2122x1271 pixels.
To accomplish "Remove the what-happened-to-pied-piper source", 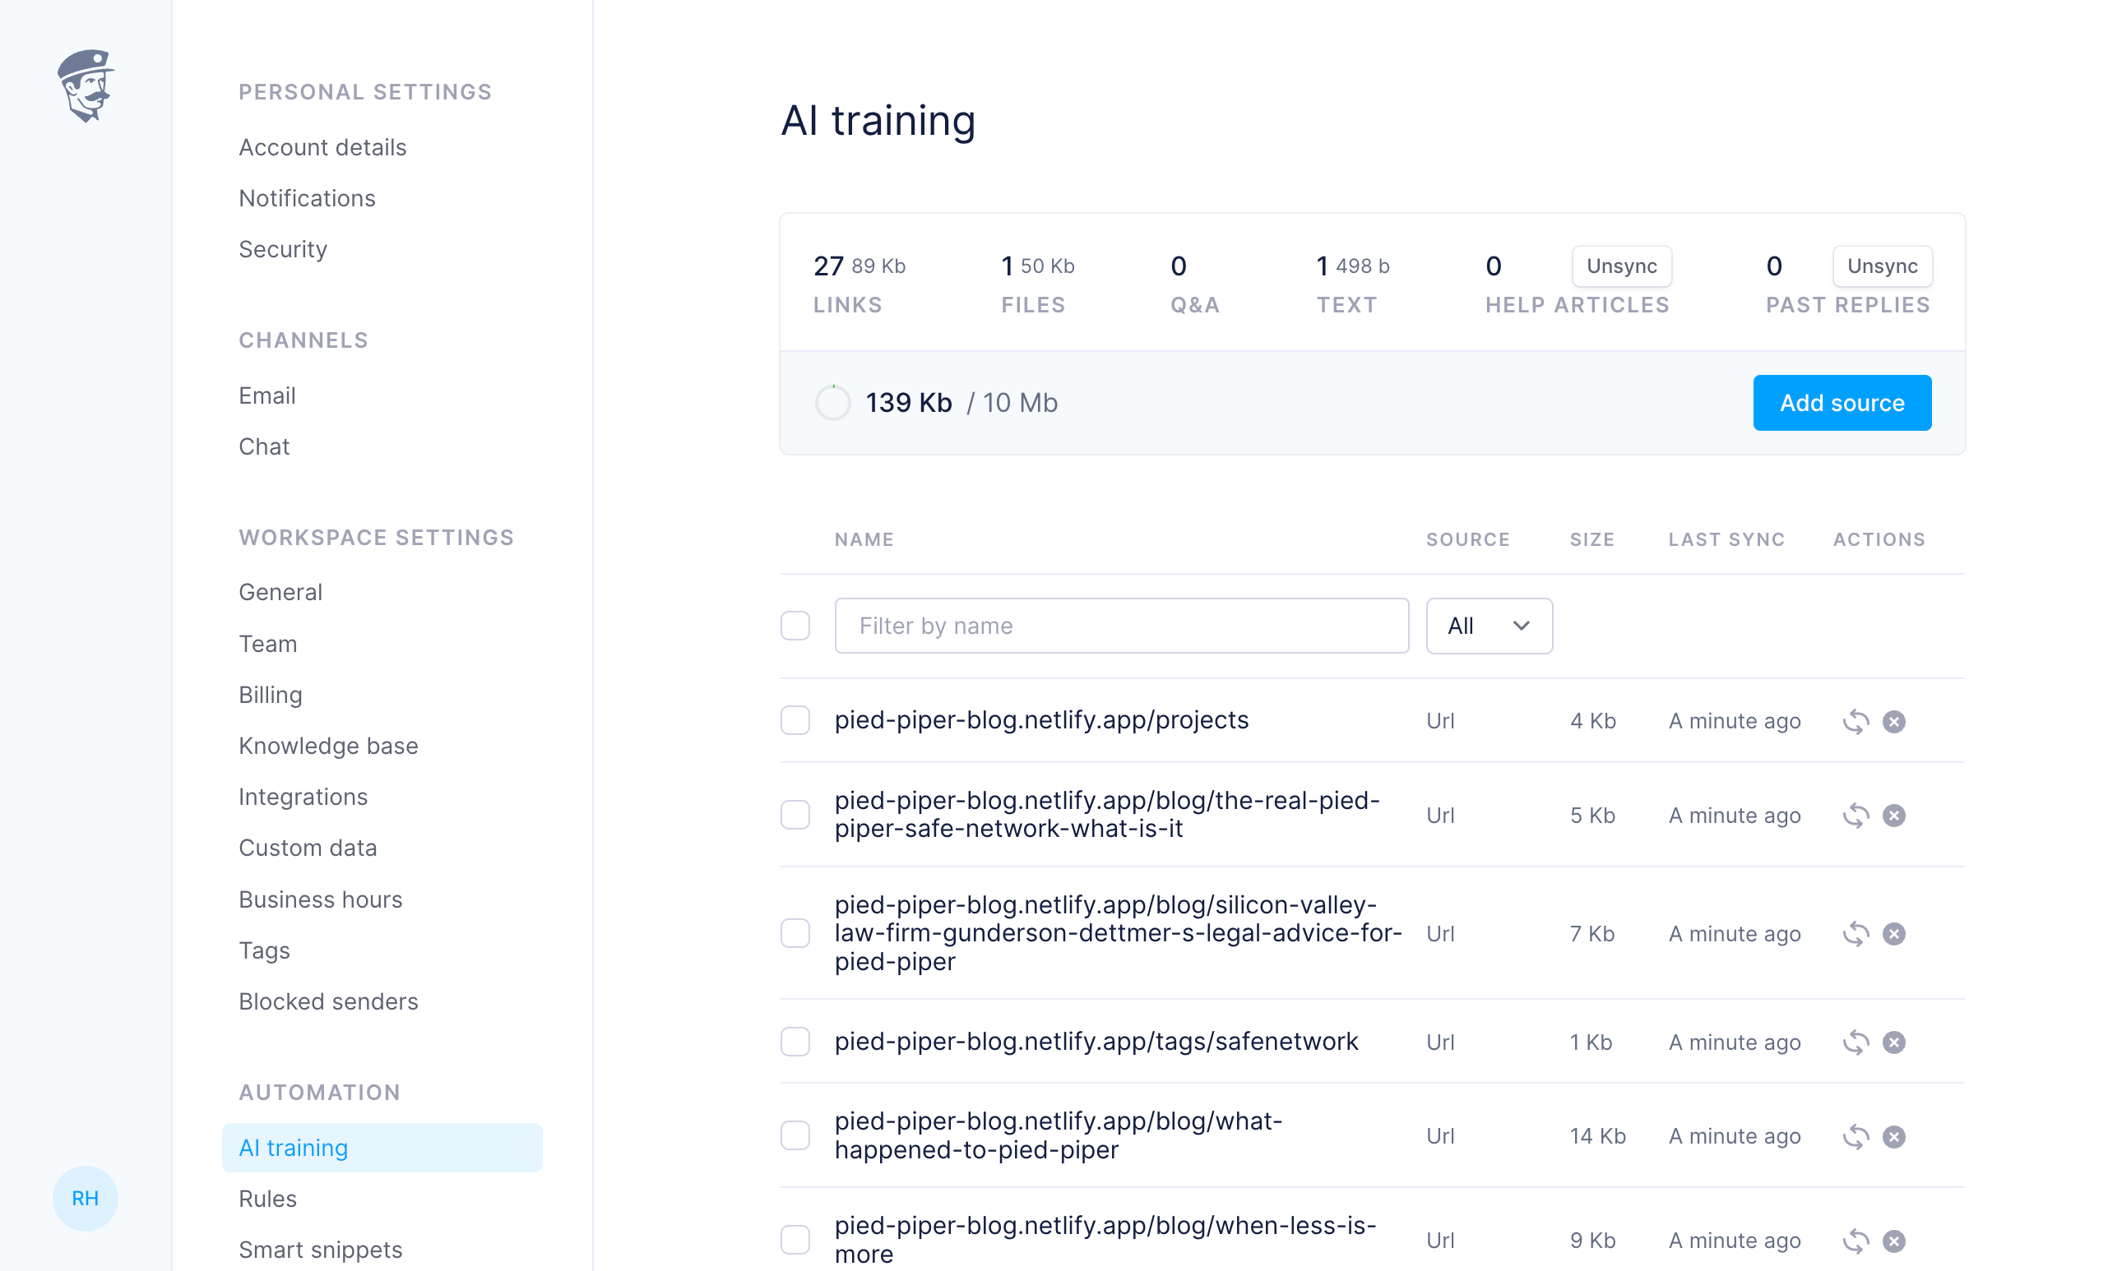I will 1893,1136.
